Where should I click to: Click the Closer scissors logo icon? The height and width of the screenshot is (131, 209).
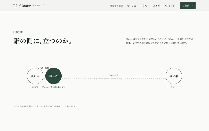[15, 6]
